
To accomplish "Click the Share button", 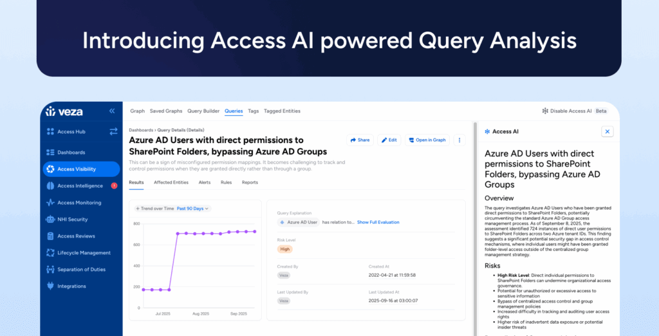I will click(x=360, y=140).
